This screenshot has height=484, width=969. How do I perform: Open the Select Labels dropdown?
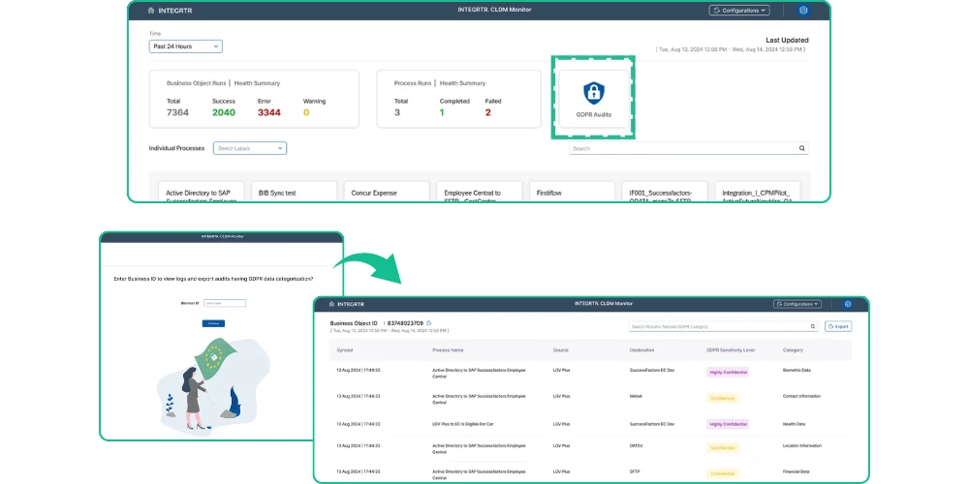point(250,148)
